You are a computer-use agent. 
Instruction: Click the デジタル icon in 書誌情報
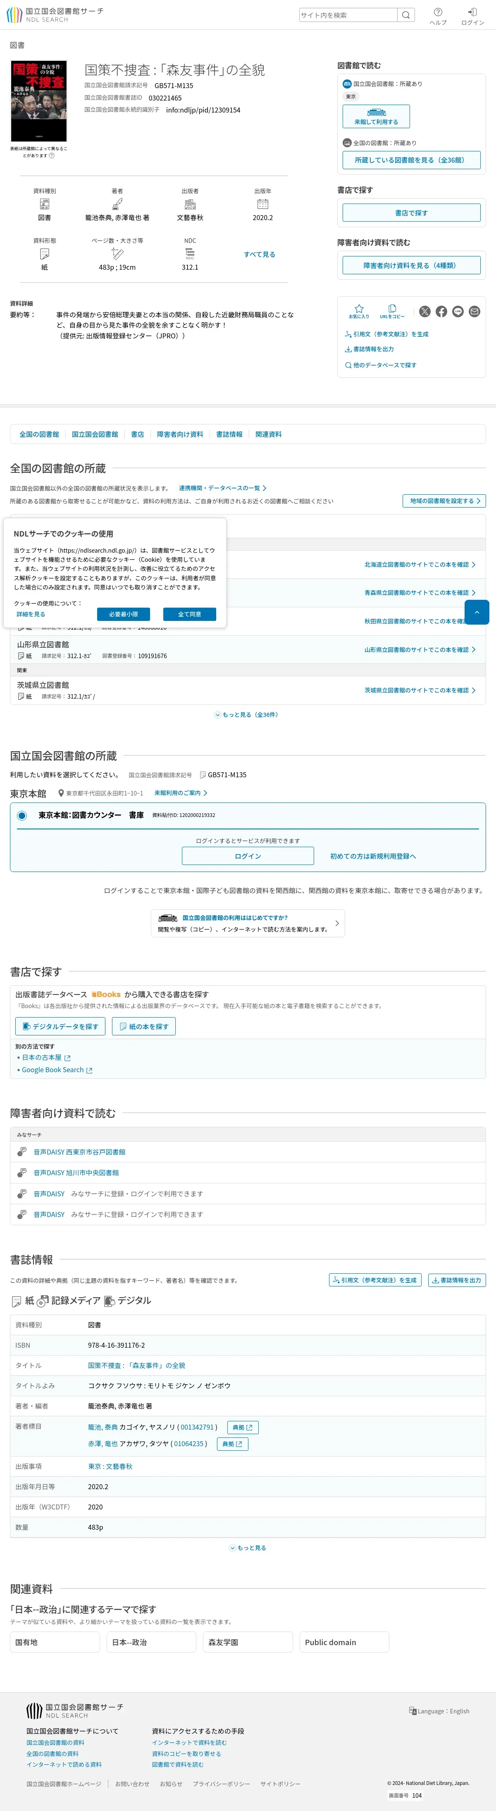pos(110,1301)
